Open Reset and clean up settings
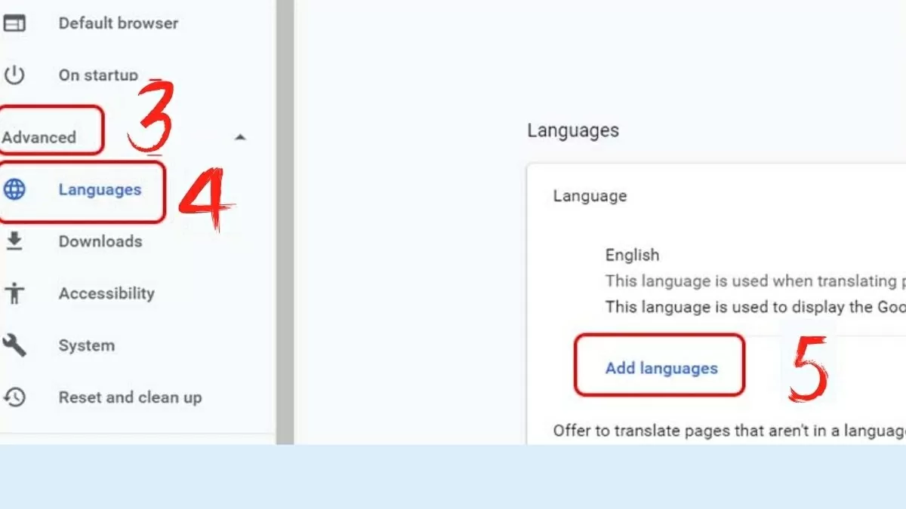 point(130,397)
